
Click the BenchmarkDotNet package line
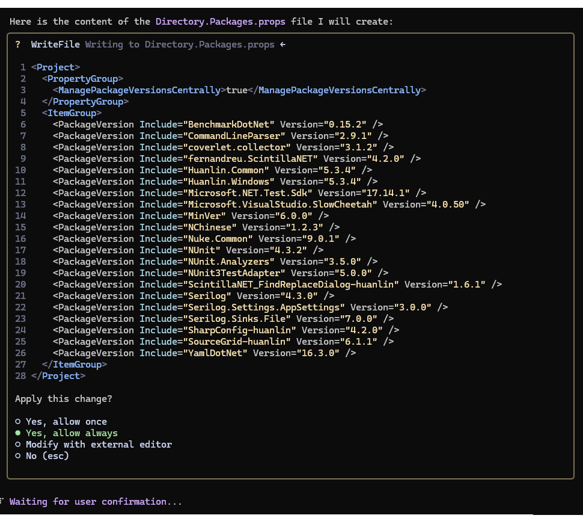tap(218, 125)
